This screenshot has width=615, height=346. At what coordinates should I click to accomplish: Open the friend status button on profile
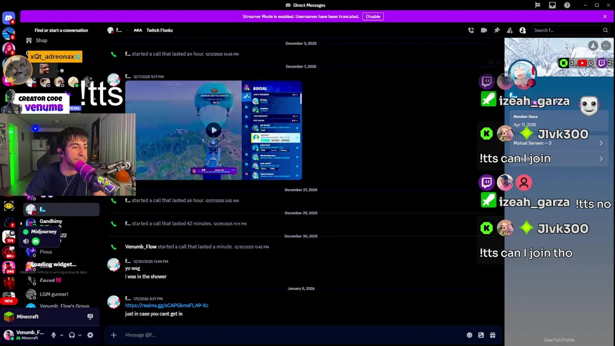(x=593, y=46)
